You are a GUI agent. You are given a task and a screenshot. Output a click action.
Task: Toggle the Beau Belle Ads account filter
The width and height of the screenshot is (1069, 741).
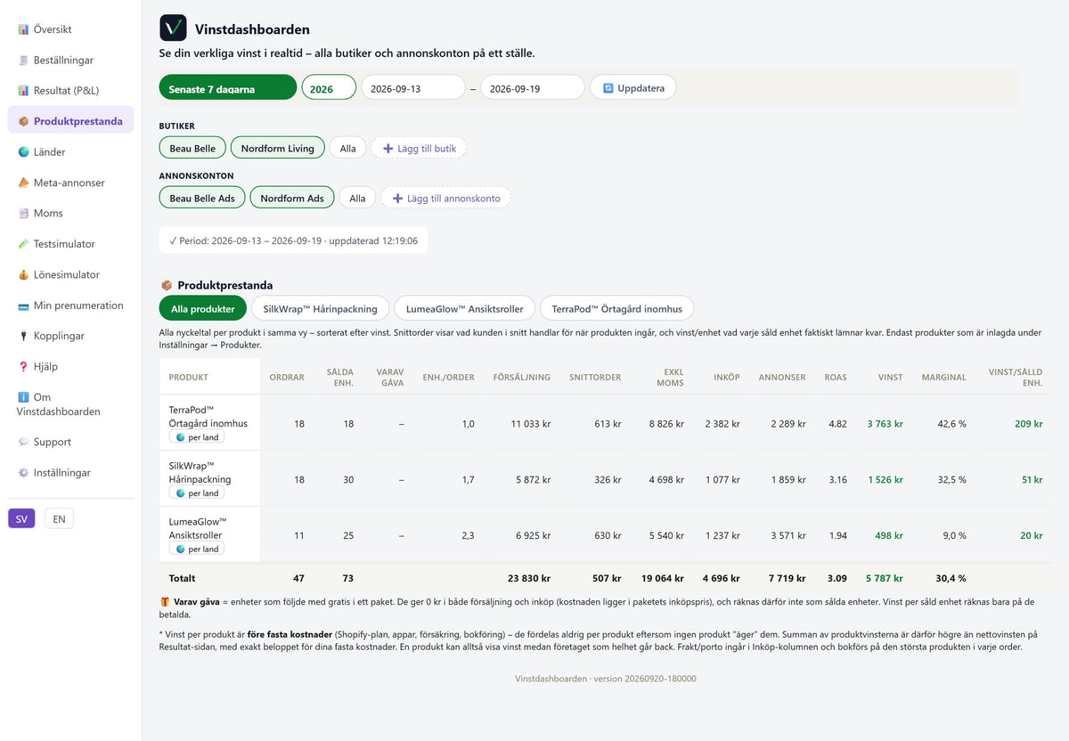[202, 197]
